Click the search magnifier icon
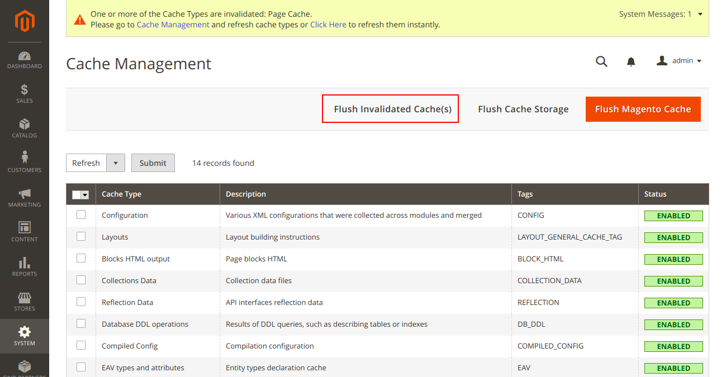The width and height of the screenshot is (726, 377). click(601, 61)
